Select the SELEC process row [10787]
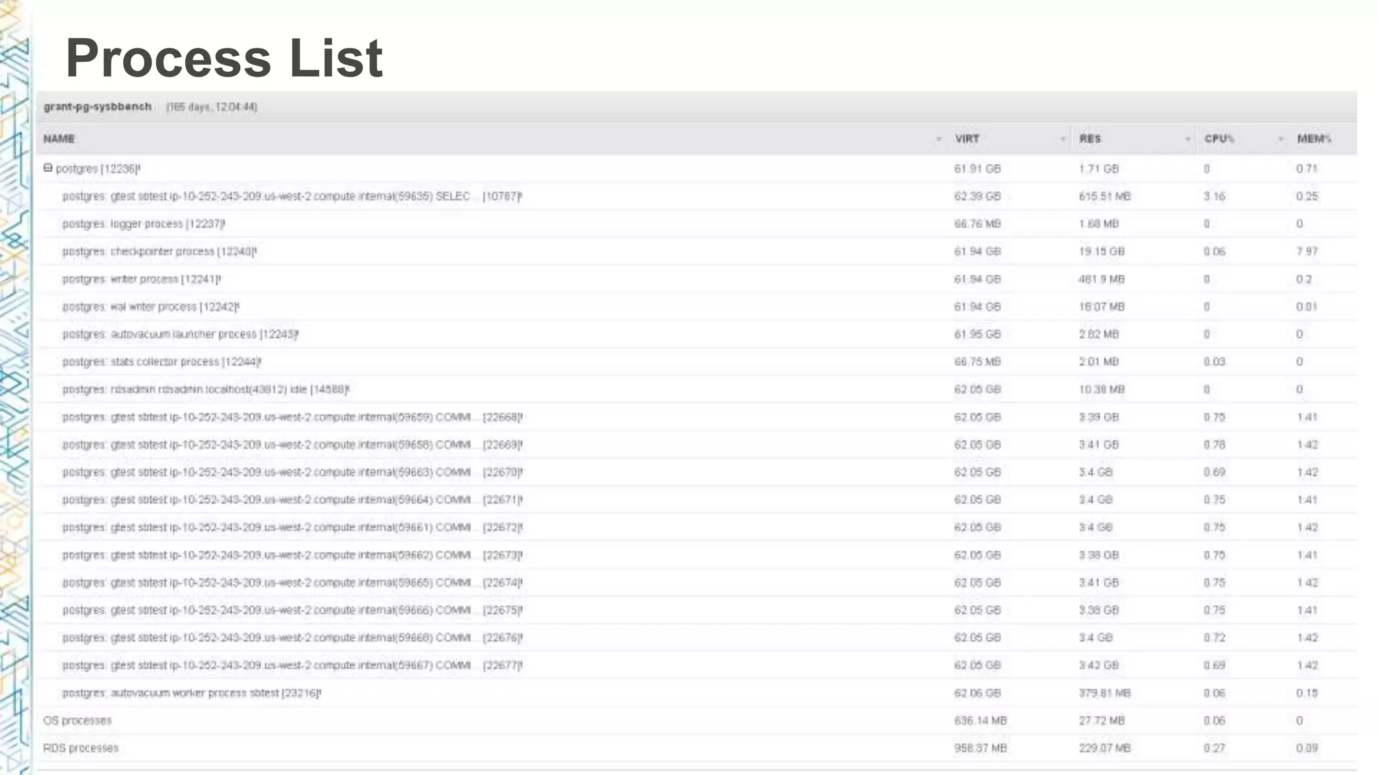This screenshot has width=1378, height=775. click(x=697, y=196)
